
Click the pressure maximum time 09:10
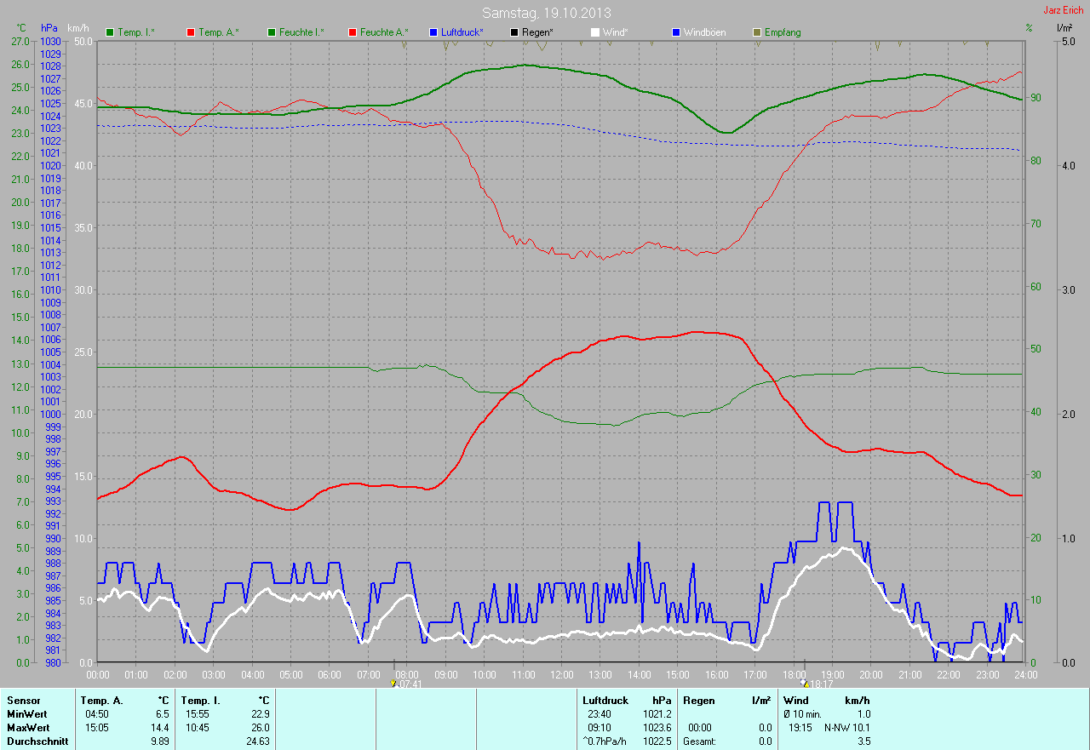coord(599,728)
